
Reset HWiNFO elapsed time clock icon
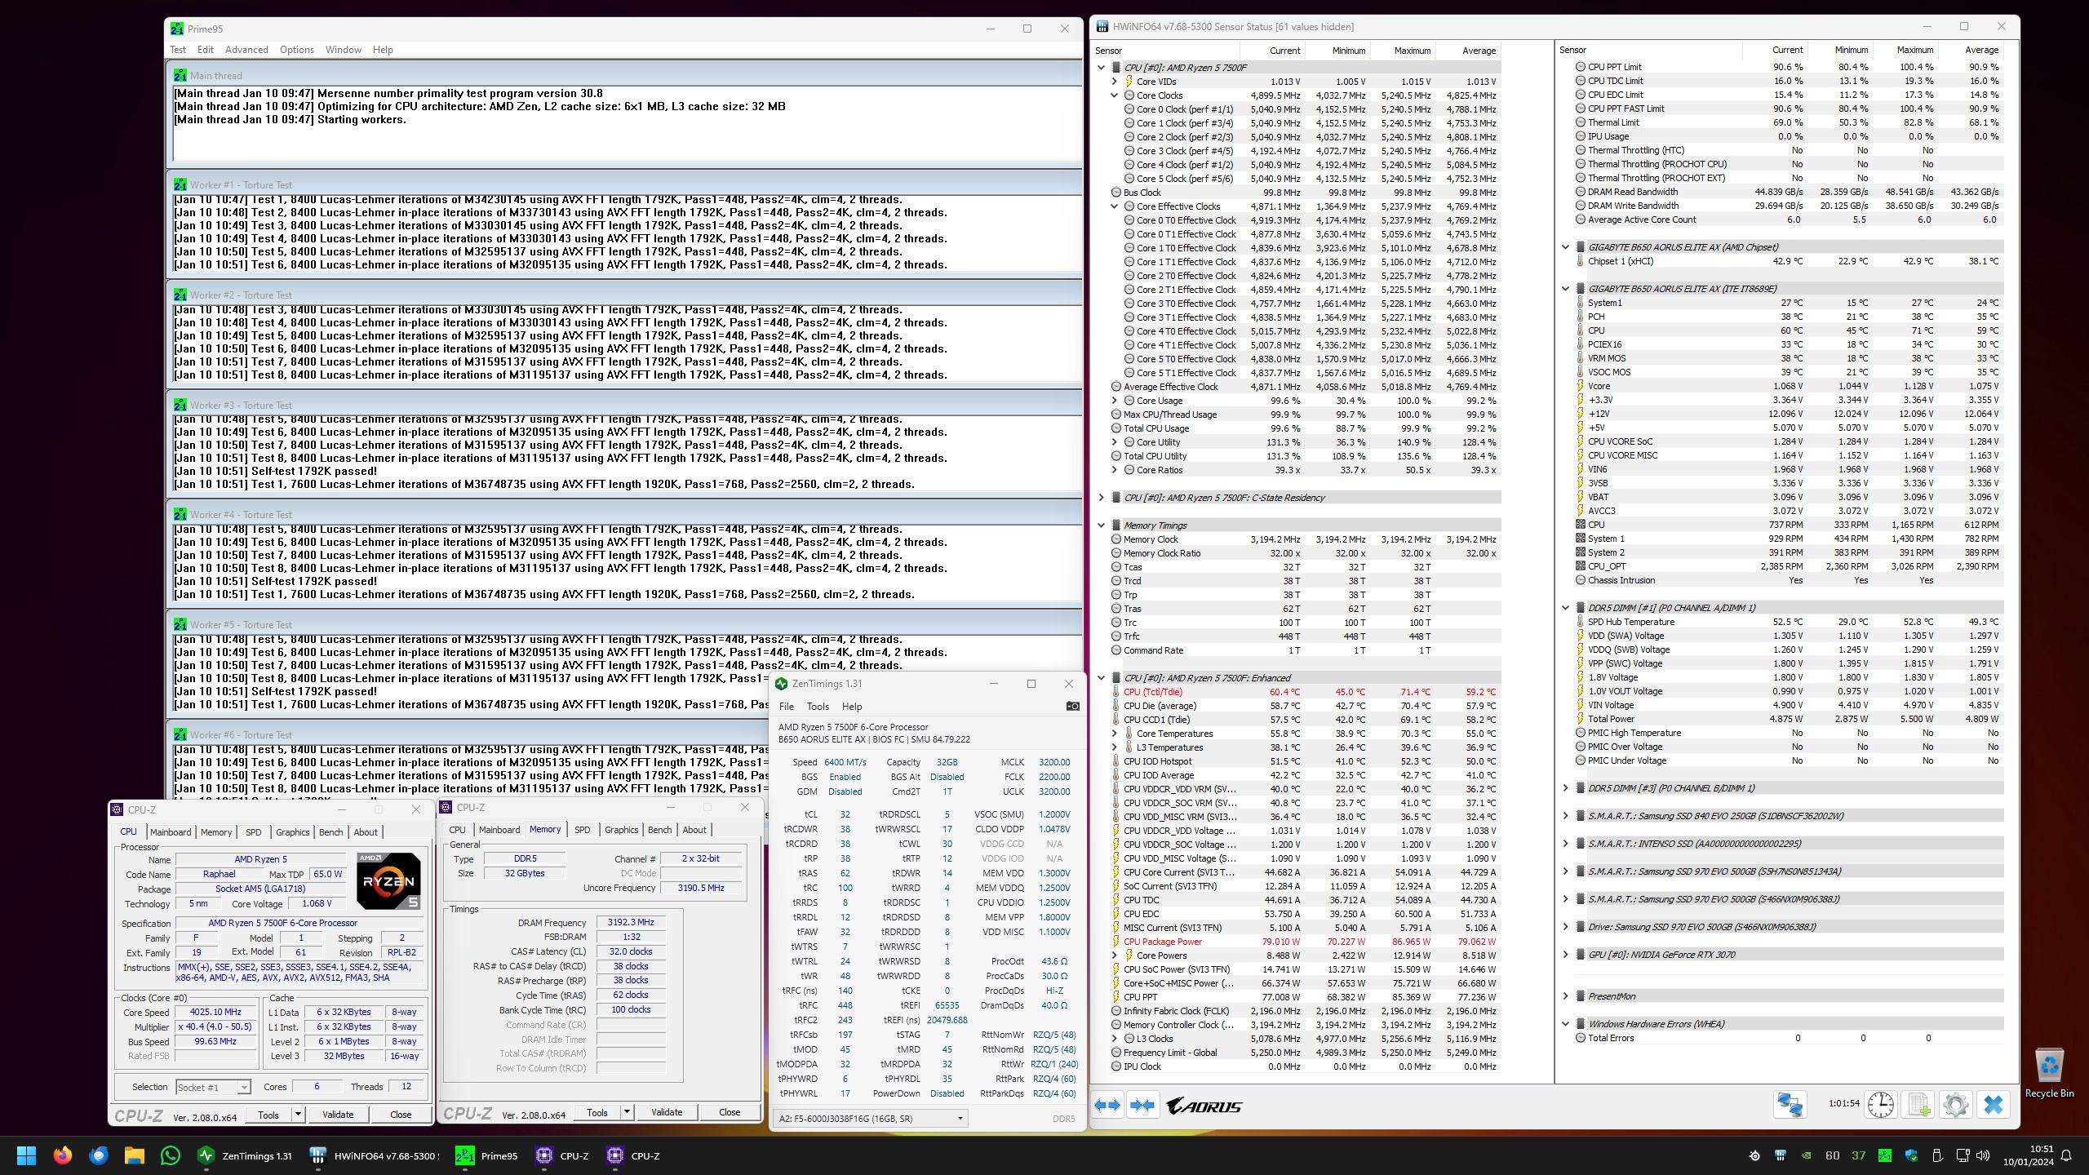click(x=1880, y=1105)
